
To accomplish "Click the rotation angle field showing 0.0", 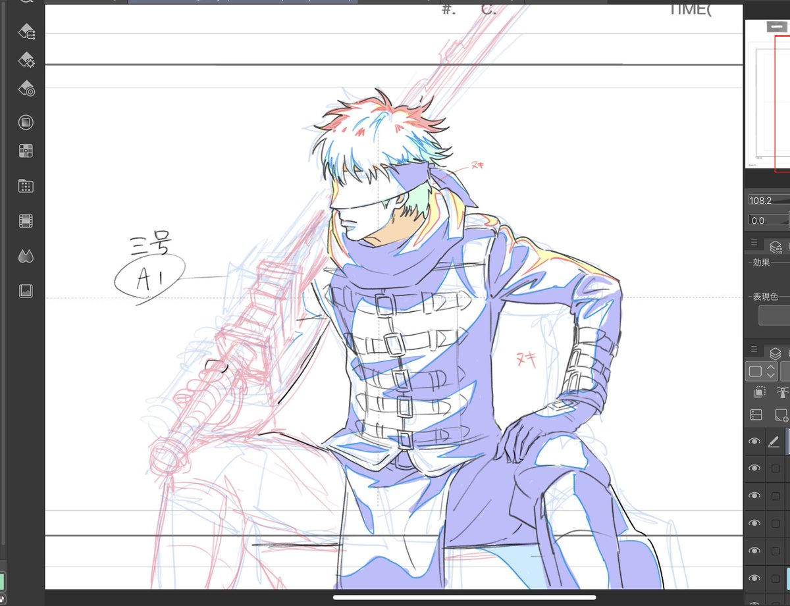I will pos(768,220).
